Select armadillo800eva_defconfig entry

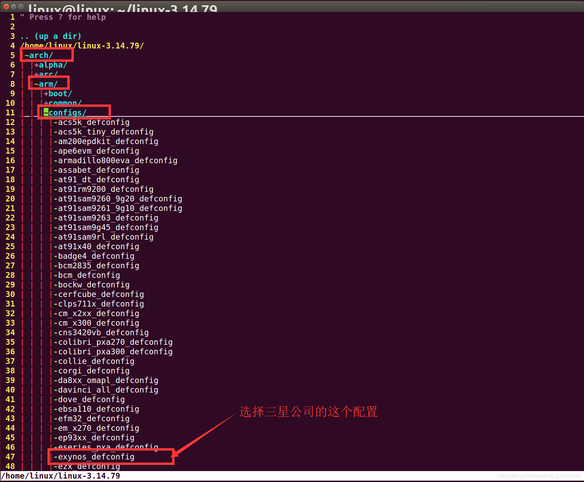(x=117, y=160)
